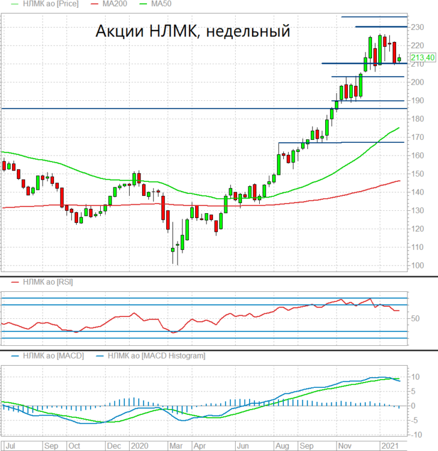Click the 100 price axis label
Viewport: 438px width, 451px height.
click(x=418, y=265)
